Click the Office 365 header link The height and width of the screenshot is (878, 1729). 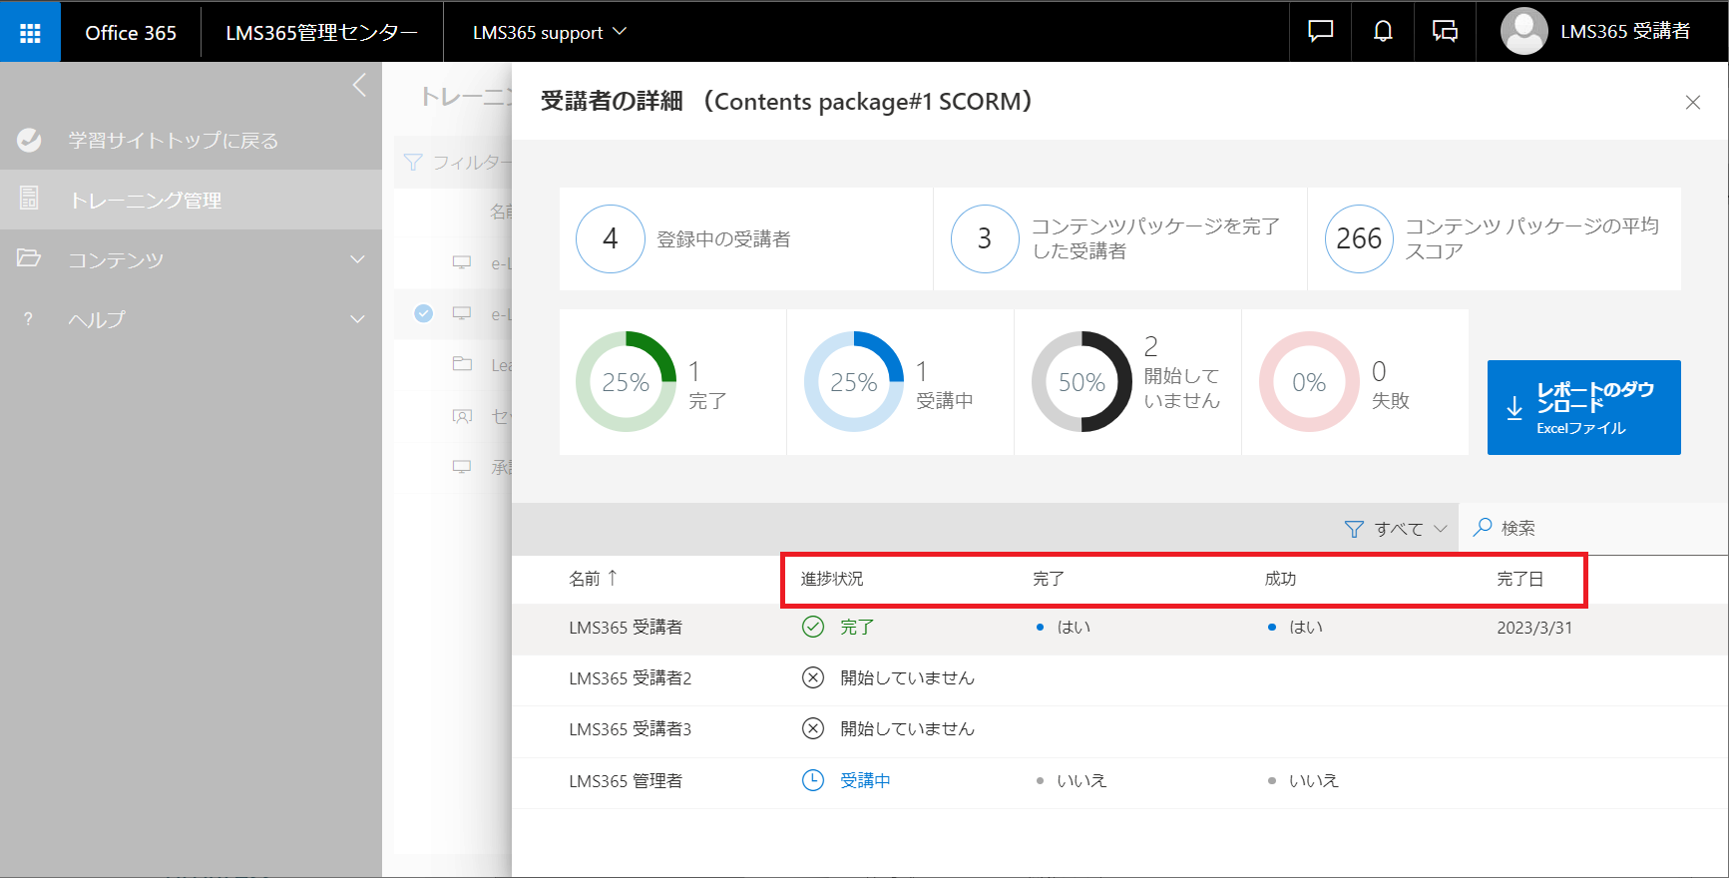click(131, 32)
